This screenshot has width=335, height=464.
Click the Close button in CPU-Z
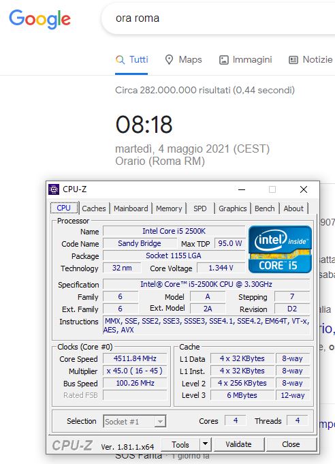click(291, 444)
